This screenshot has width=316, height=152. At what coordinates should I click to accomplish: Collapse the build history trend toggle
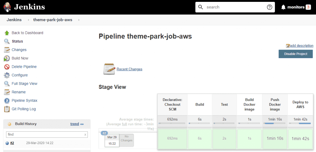(82, 124)
